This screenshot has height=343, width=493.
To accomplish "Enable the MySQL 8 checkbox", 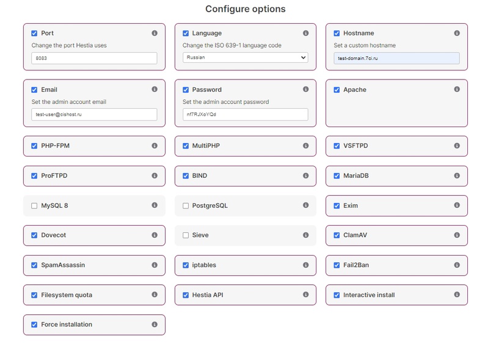I will (x=35, y=206).
